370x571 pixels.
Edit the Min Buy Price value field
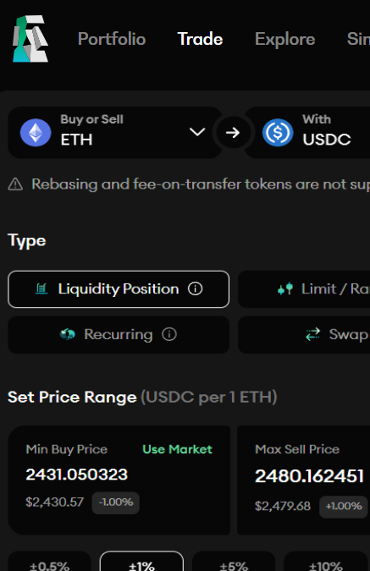(x=77, y=475)
